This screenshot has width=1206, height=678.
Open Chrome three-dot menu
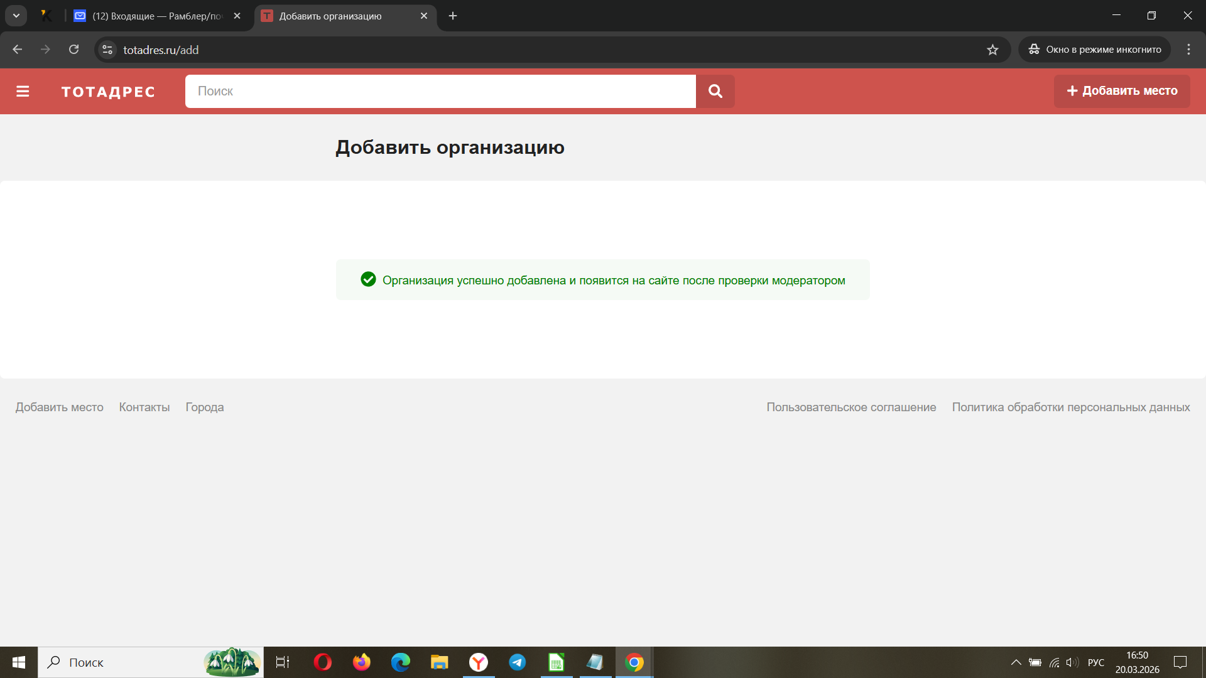(1188, 50)
